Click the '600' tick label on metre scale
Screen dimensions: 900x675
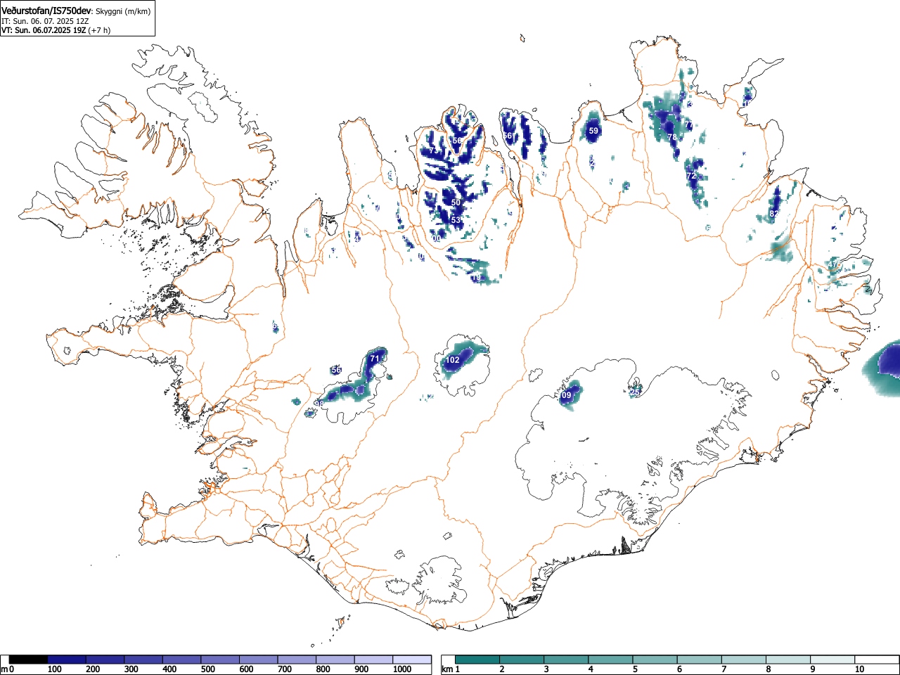246,669
